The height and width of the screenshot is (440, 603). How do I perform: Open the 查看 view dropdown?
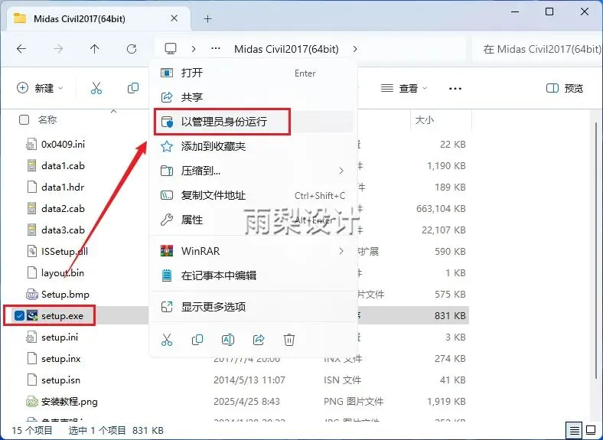click(x=404, y=89)
